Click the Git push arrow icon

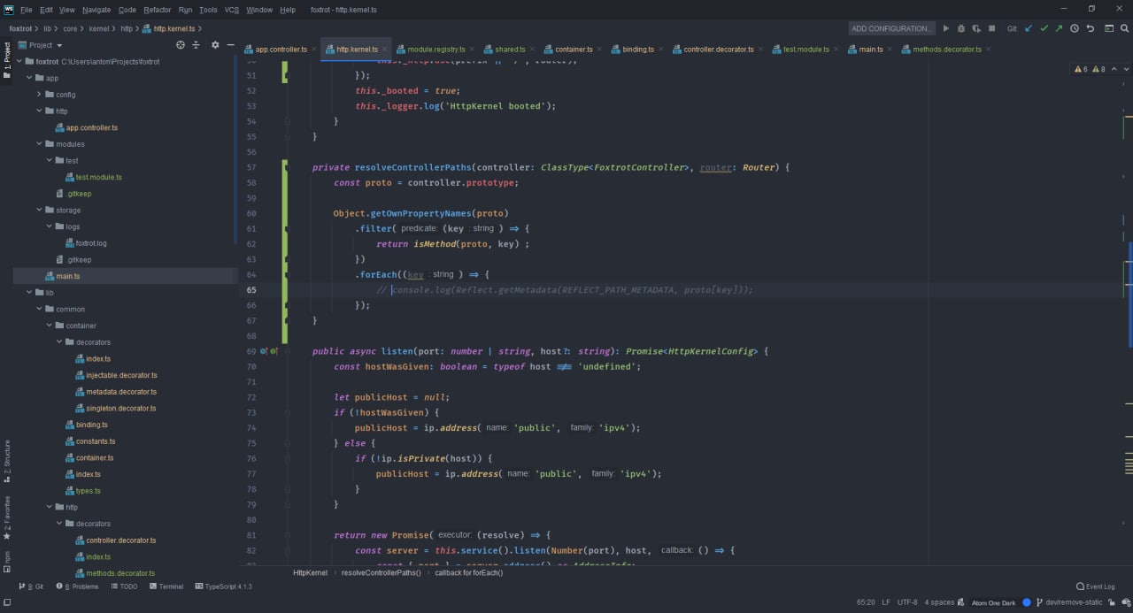click(1059, 28)
